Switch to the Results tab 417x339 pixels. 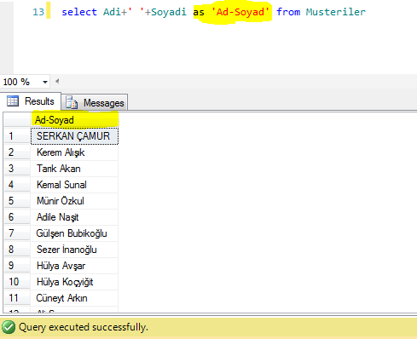tap(31, 101)
